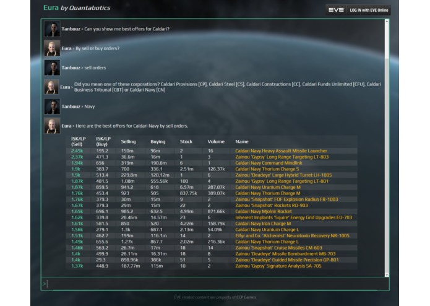Image resolution: width=430 pixels, height=306 pixels.
Task: Open Zainou 'Deadeye' Guided Missile Precision GP-801
Action: click(287, 260)
